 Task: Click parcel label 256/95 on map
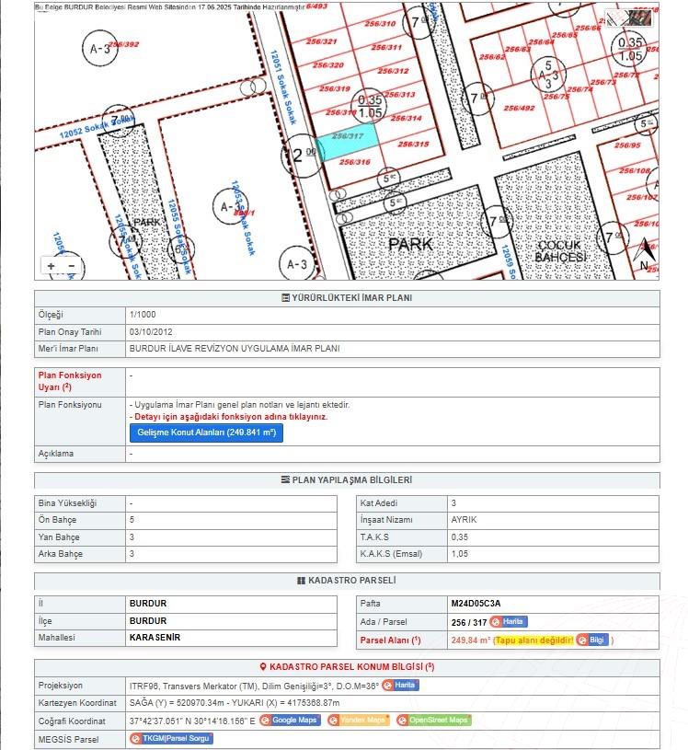tap(627, 144)
